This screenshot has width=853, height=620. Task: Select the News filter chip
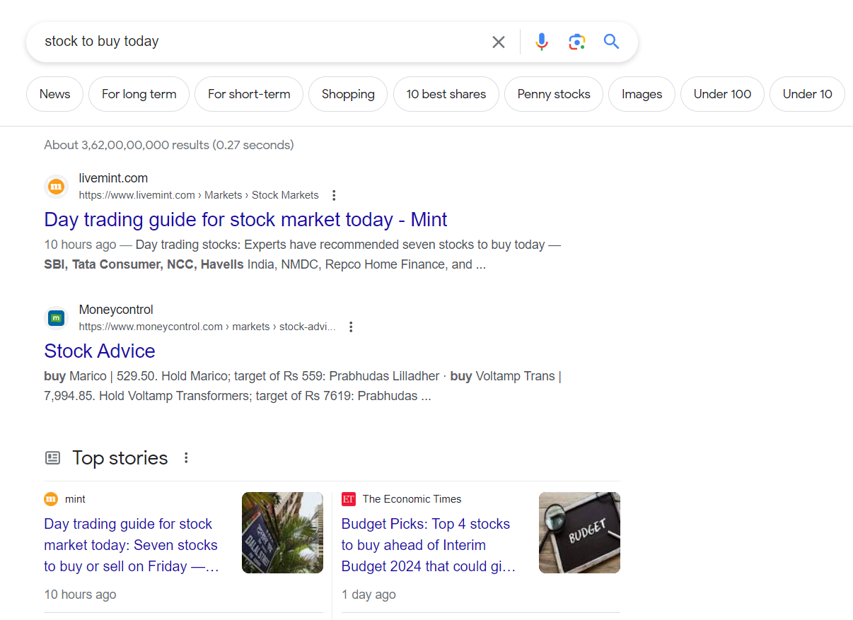click(55, 94)
